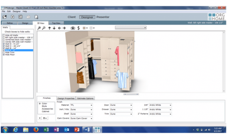Export the design document icon
Viewport: 227px width, 139px height.
pyautogui.click(x=36, y=17)
